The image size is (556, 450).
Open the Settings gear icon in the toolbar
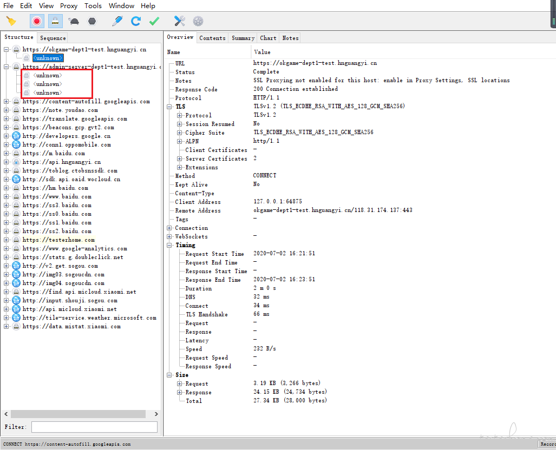tap(198, 21)
